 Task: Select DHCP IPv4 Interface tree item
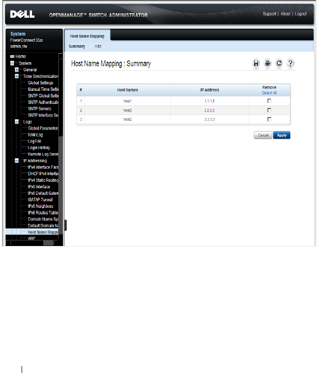tap(43, 174)
